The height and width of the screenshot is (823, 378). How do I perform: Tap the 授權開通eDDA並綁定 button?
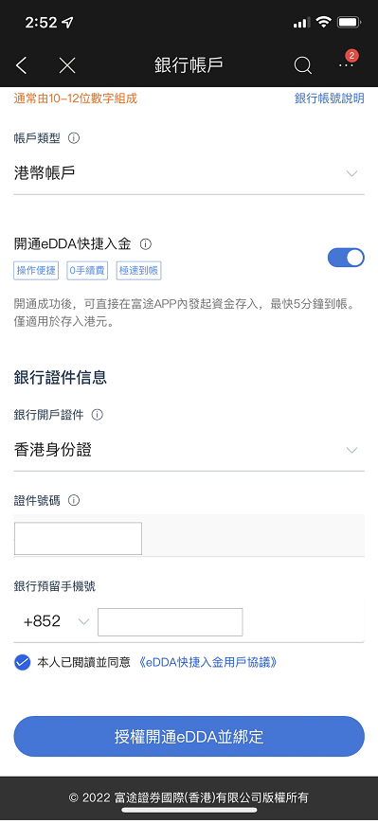(189, 737)
